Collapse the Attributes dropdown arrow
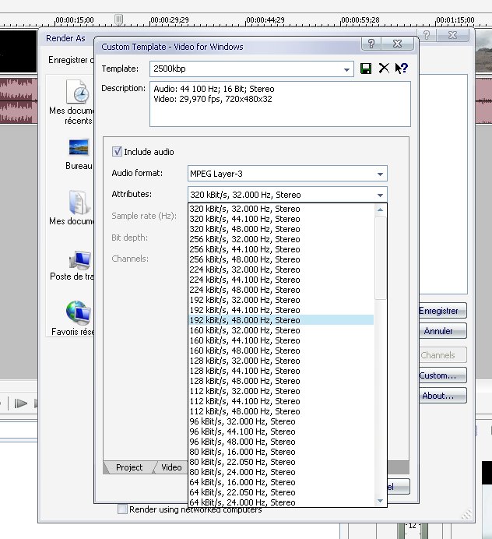Screen dimensions: 492x539 pos(380,195)
